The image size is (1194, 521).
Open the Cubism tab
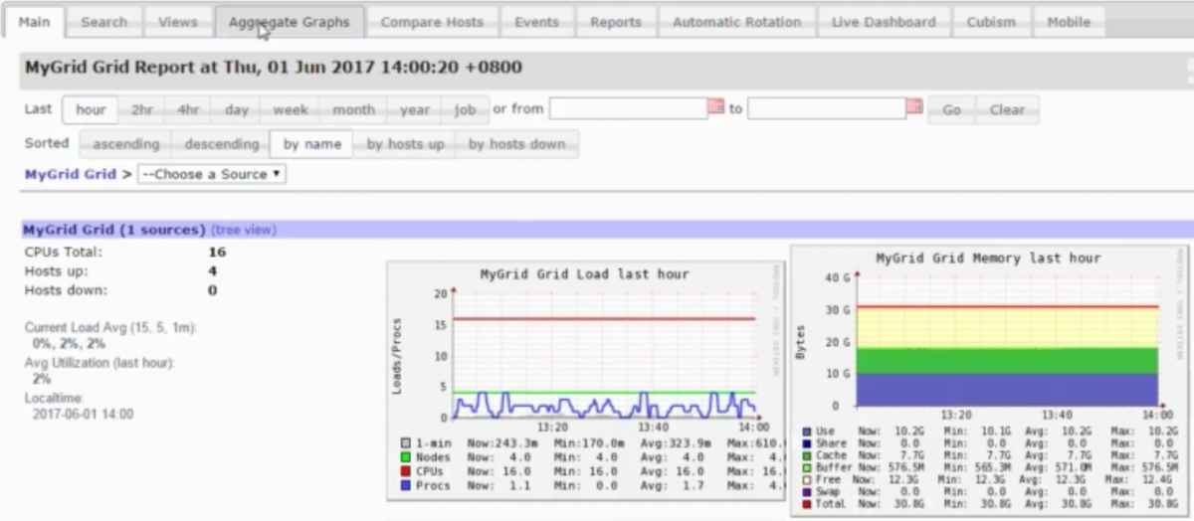coord(991,22)
